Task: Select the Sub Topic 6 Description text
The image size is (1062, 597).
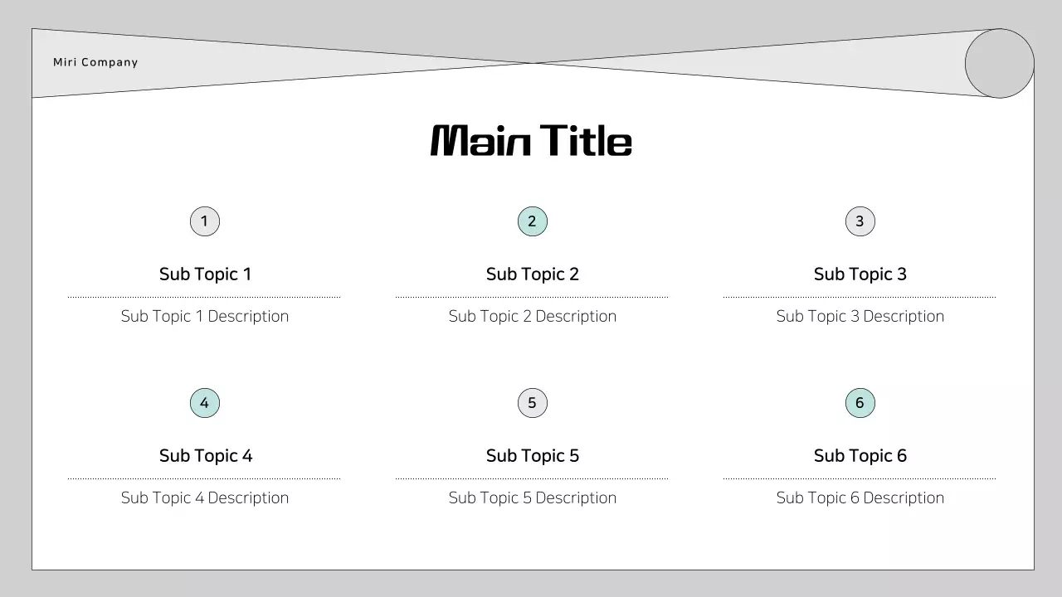Action: tap(860, 498)
